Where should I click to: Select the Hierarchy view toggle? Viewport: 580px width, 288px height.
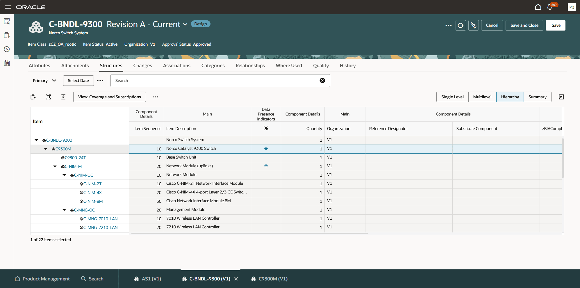(510, 97)
